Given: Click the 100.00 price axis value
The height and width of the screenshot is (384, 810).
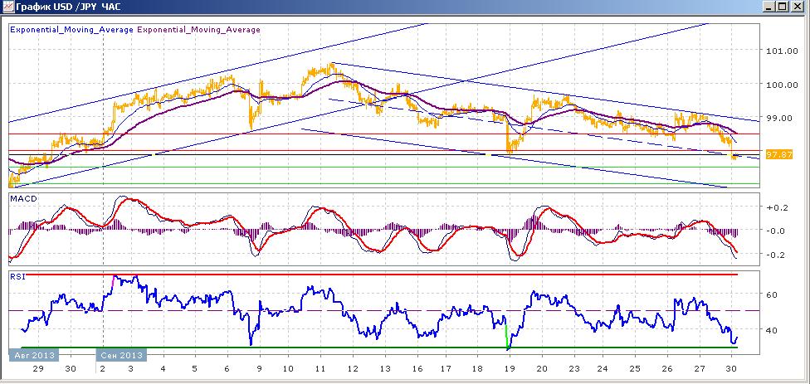Looking at the screenshot, I should tap(781, 84).
